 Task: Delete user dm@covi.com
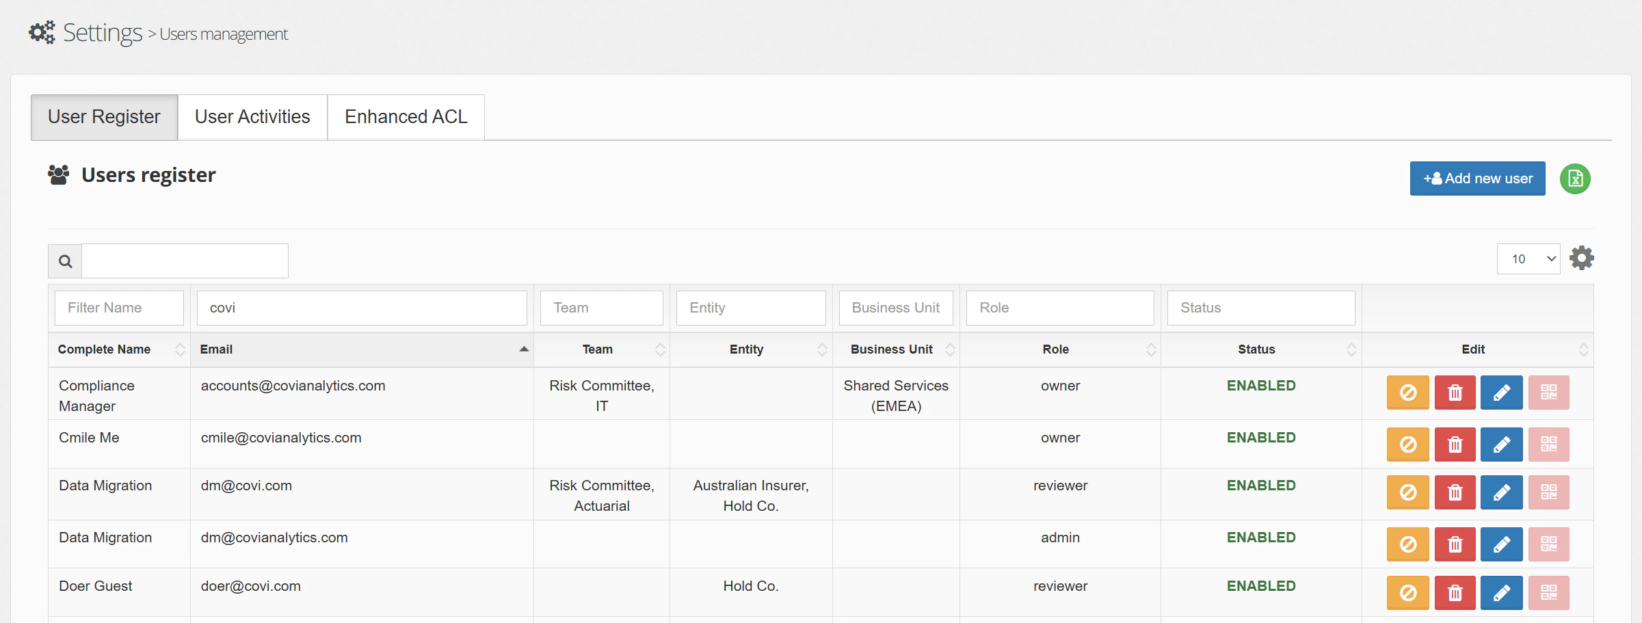[1455, 492]
